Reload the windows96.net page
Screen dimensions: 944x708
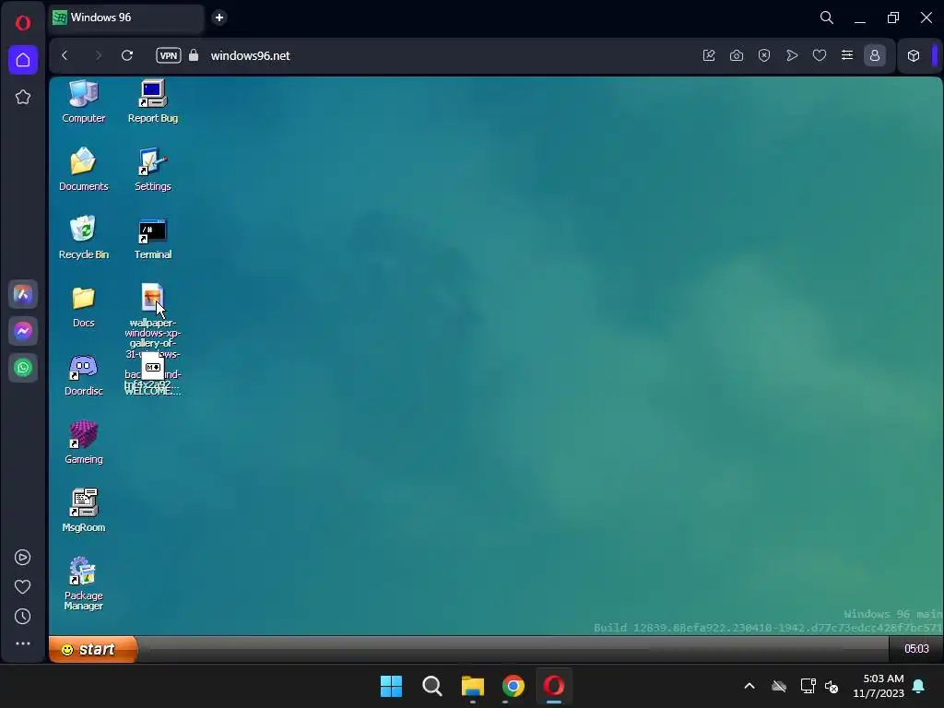coord(127,55)
